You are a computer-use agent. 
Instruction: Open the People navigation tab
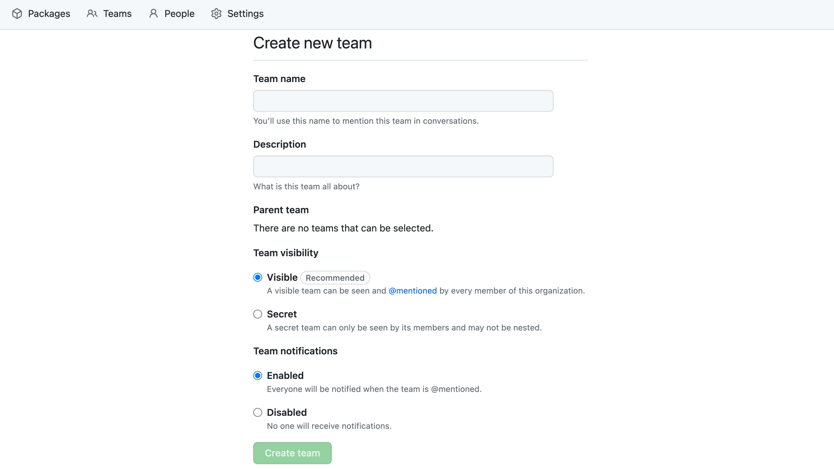click(x=179, y=14)
